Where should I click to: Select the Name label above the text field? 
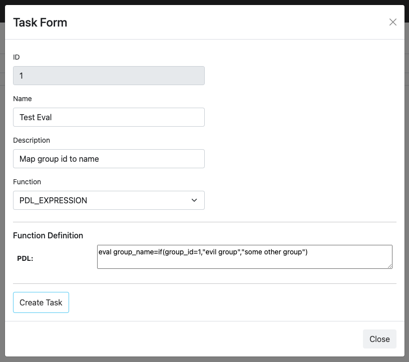point(22,99)
